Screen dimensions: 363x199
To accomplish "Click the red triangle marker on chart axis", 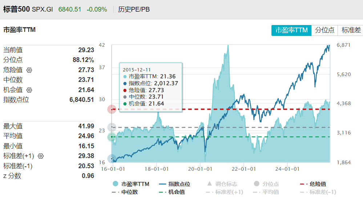I will point(112,109).
